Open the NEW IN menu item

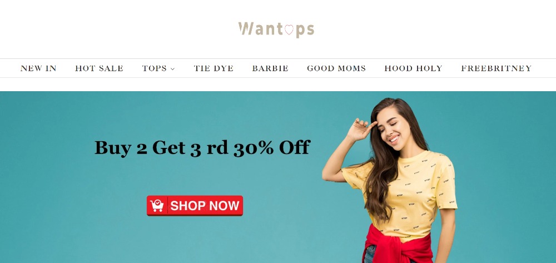click(x=38, y=68)
